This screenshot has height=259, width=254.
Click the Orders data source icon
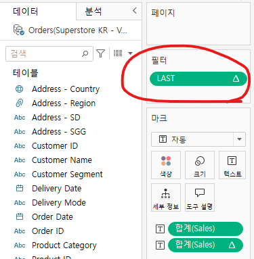tap(18, 30)
